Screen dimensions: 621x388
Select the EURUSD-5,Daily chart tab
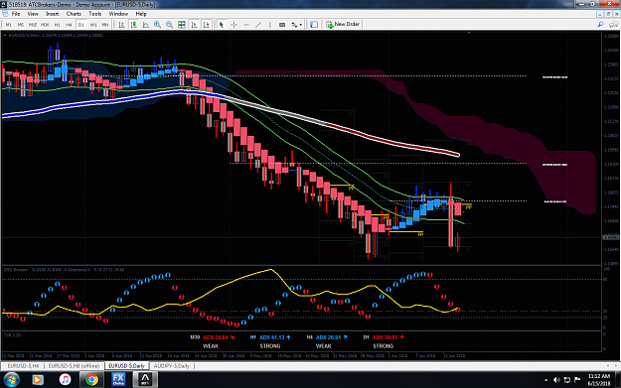[x=127, y=366]
